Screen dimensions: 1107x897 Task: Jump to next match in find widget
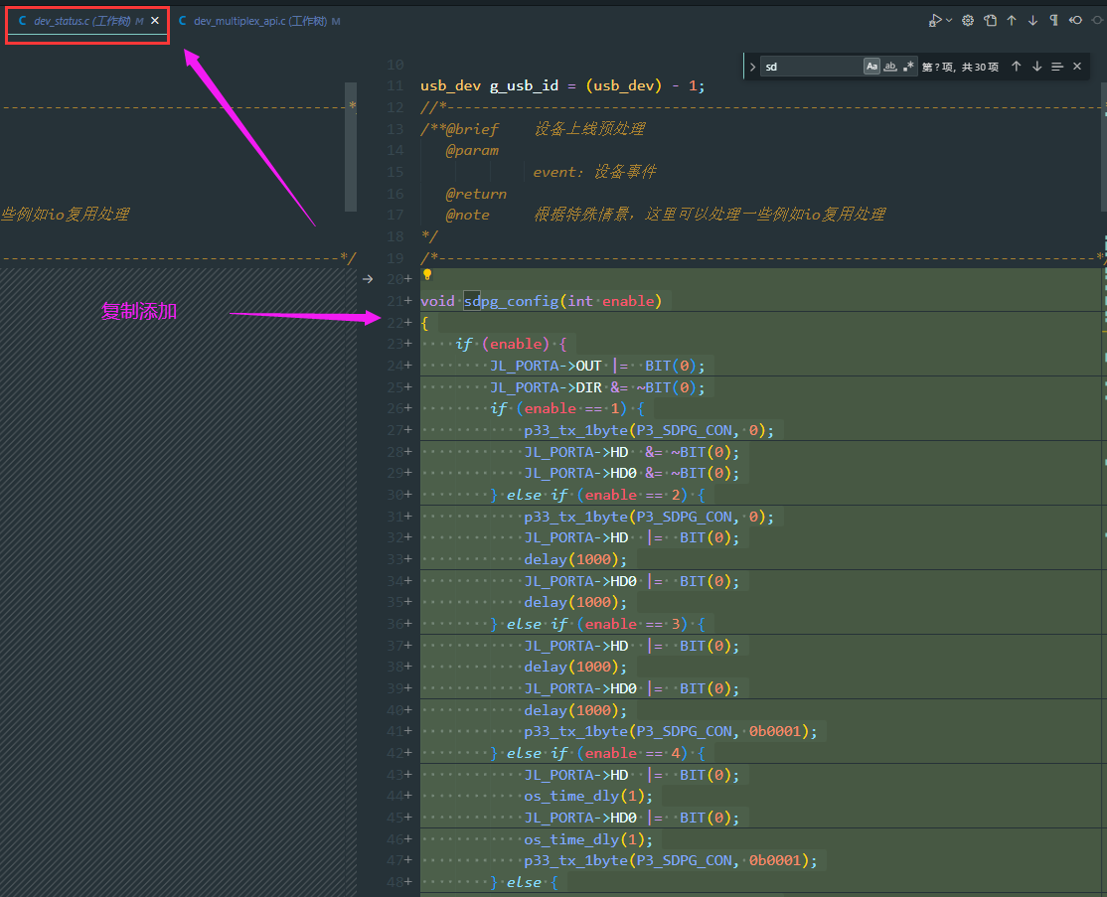tap(1037, 67)
